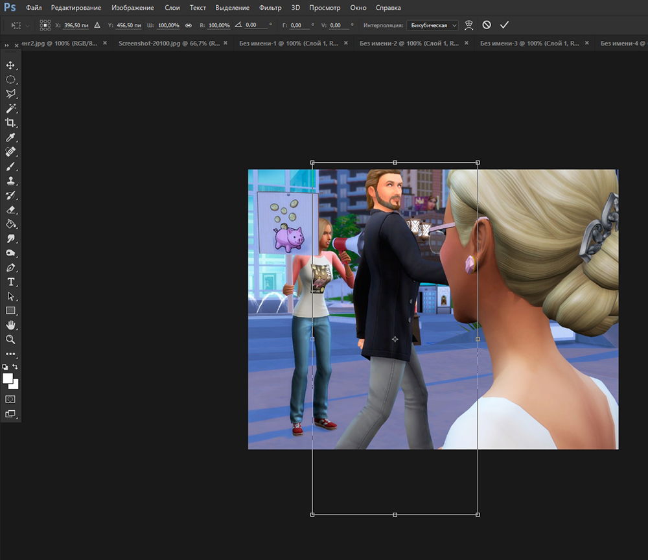Viewport: 648px width, 560px height.
Task: Switch to the Horizontal Type tool
Action: (x=10, y=282)
